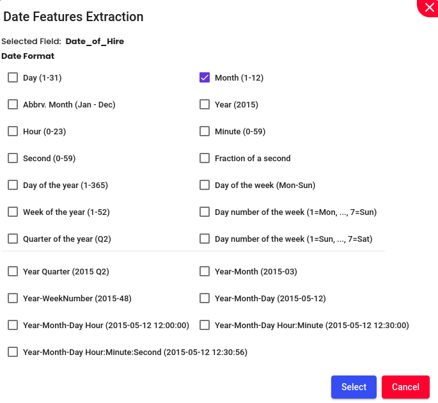Tick Year-WeekNumber (2015-48)
The height and width of the screenshot is (403, 438).
tap(13, 298)
